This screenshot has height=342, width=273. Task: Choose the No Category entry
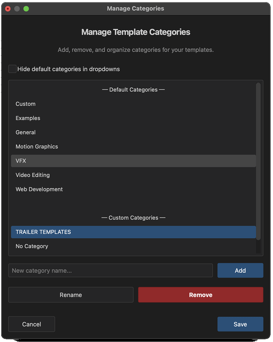32,246
